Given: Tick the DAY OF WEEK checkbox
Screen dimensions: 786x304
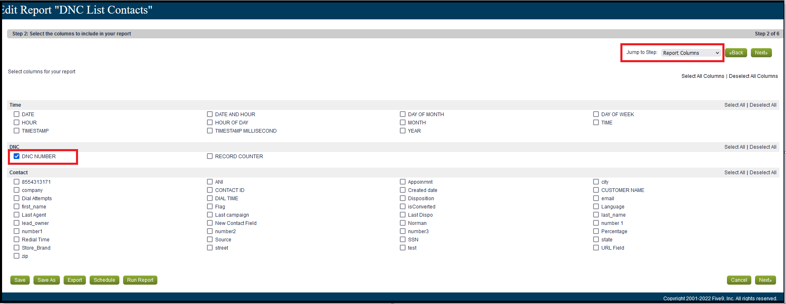Looking at the screenshot, I should pos(596,114).
